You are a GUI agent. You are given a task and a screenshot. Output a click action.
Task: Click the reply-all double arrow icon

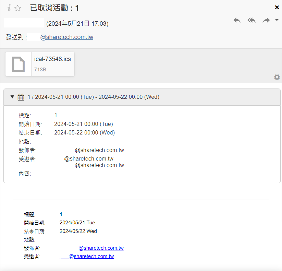pyautogui.click(x=252, y=20)
